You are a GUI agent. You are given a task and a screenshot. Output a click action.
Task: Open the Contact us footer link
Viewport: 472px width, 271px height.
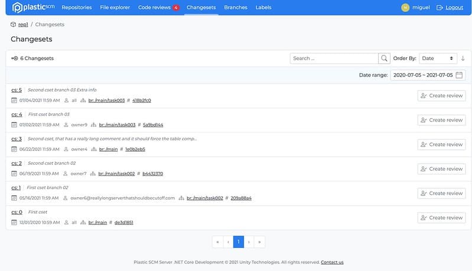[x=332, y=262]
